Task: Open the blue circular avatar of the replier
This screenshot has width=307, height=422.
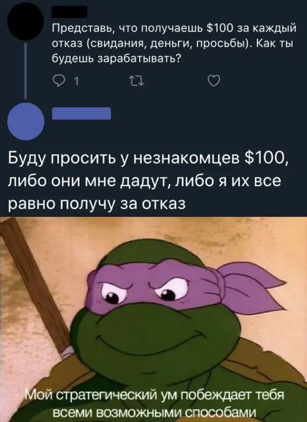Action: (26, 122)
